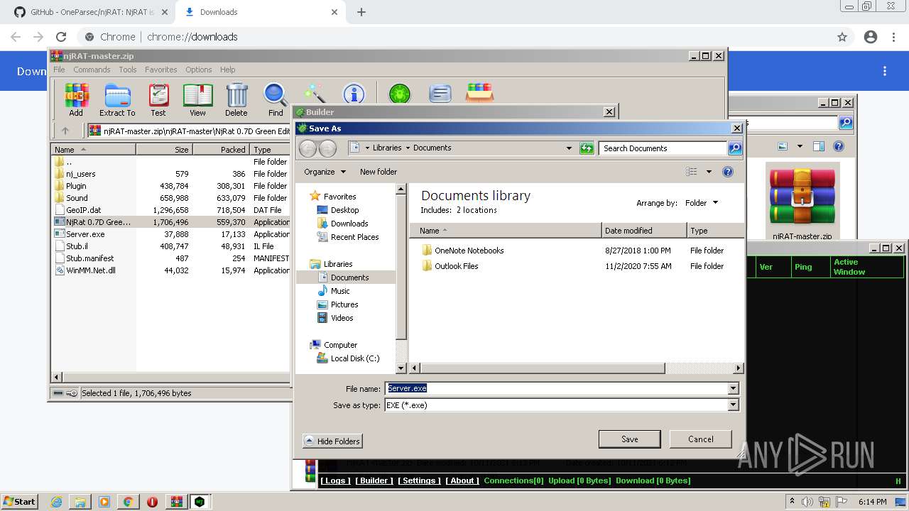This screenshot has height=511, width=909.
Task: Click the File name input field
Action: point(556,388)
